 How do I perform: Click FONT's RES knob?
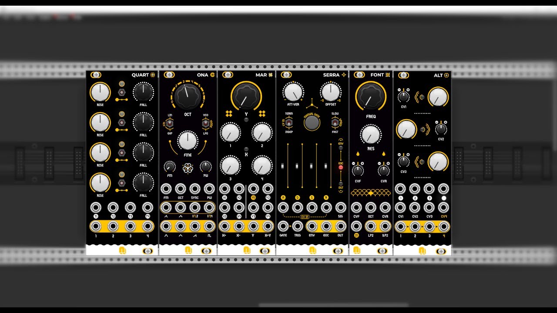(371, 135)
